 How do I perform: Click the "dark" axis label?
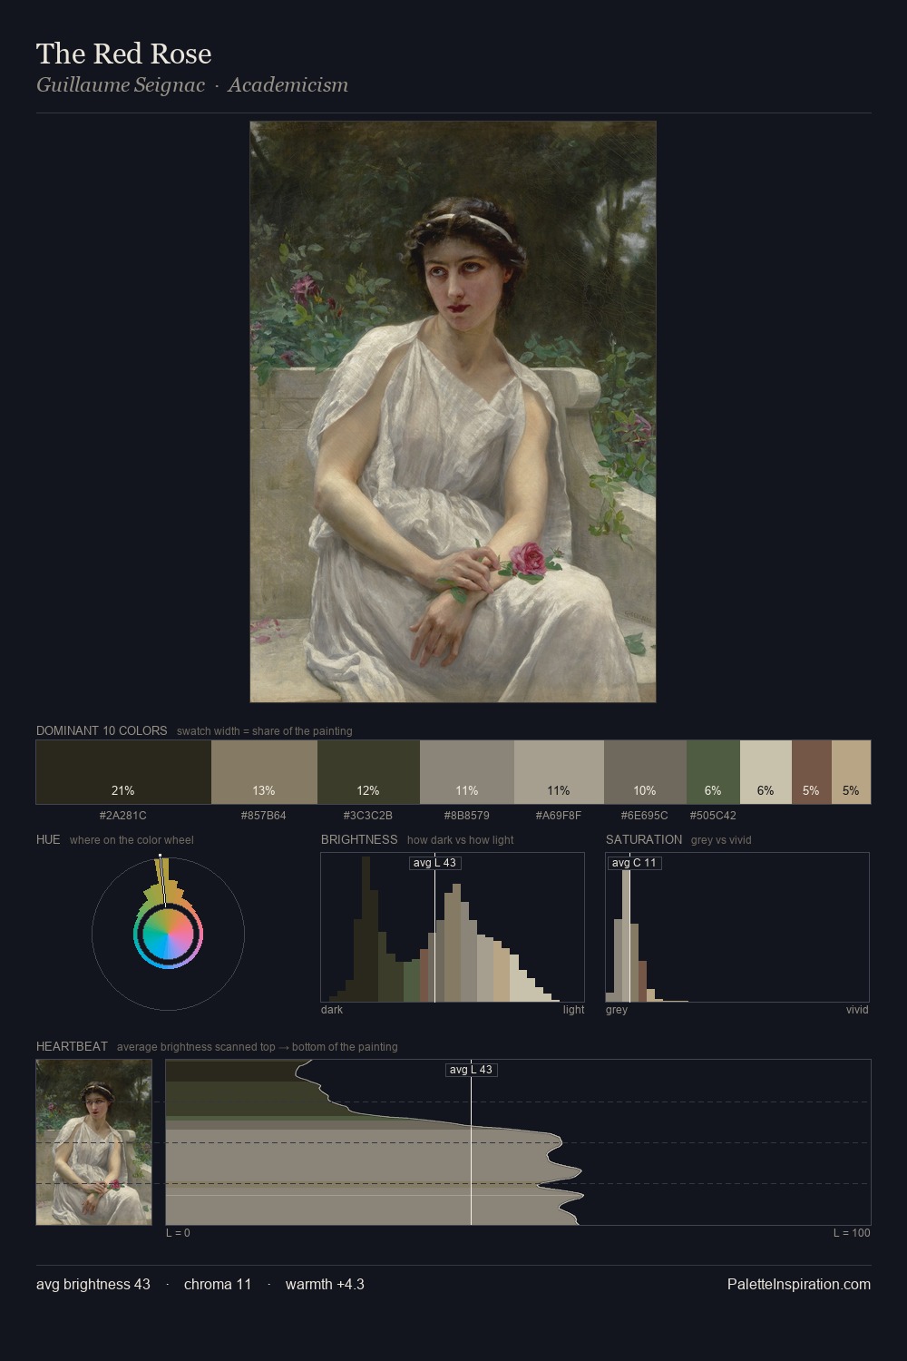pyautogui.click(x=332, y=1010)
